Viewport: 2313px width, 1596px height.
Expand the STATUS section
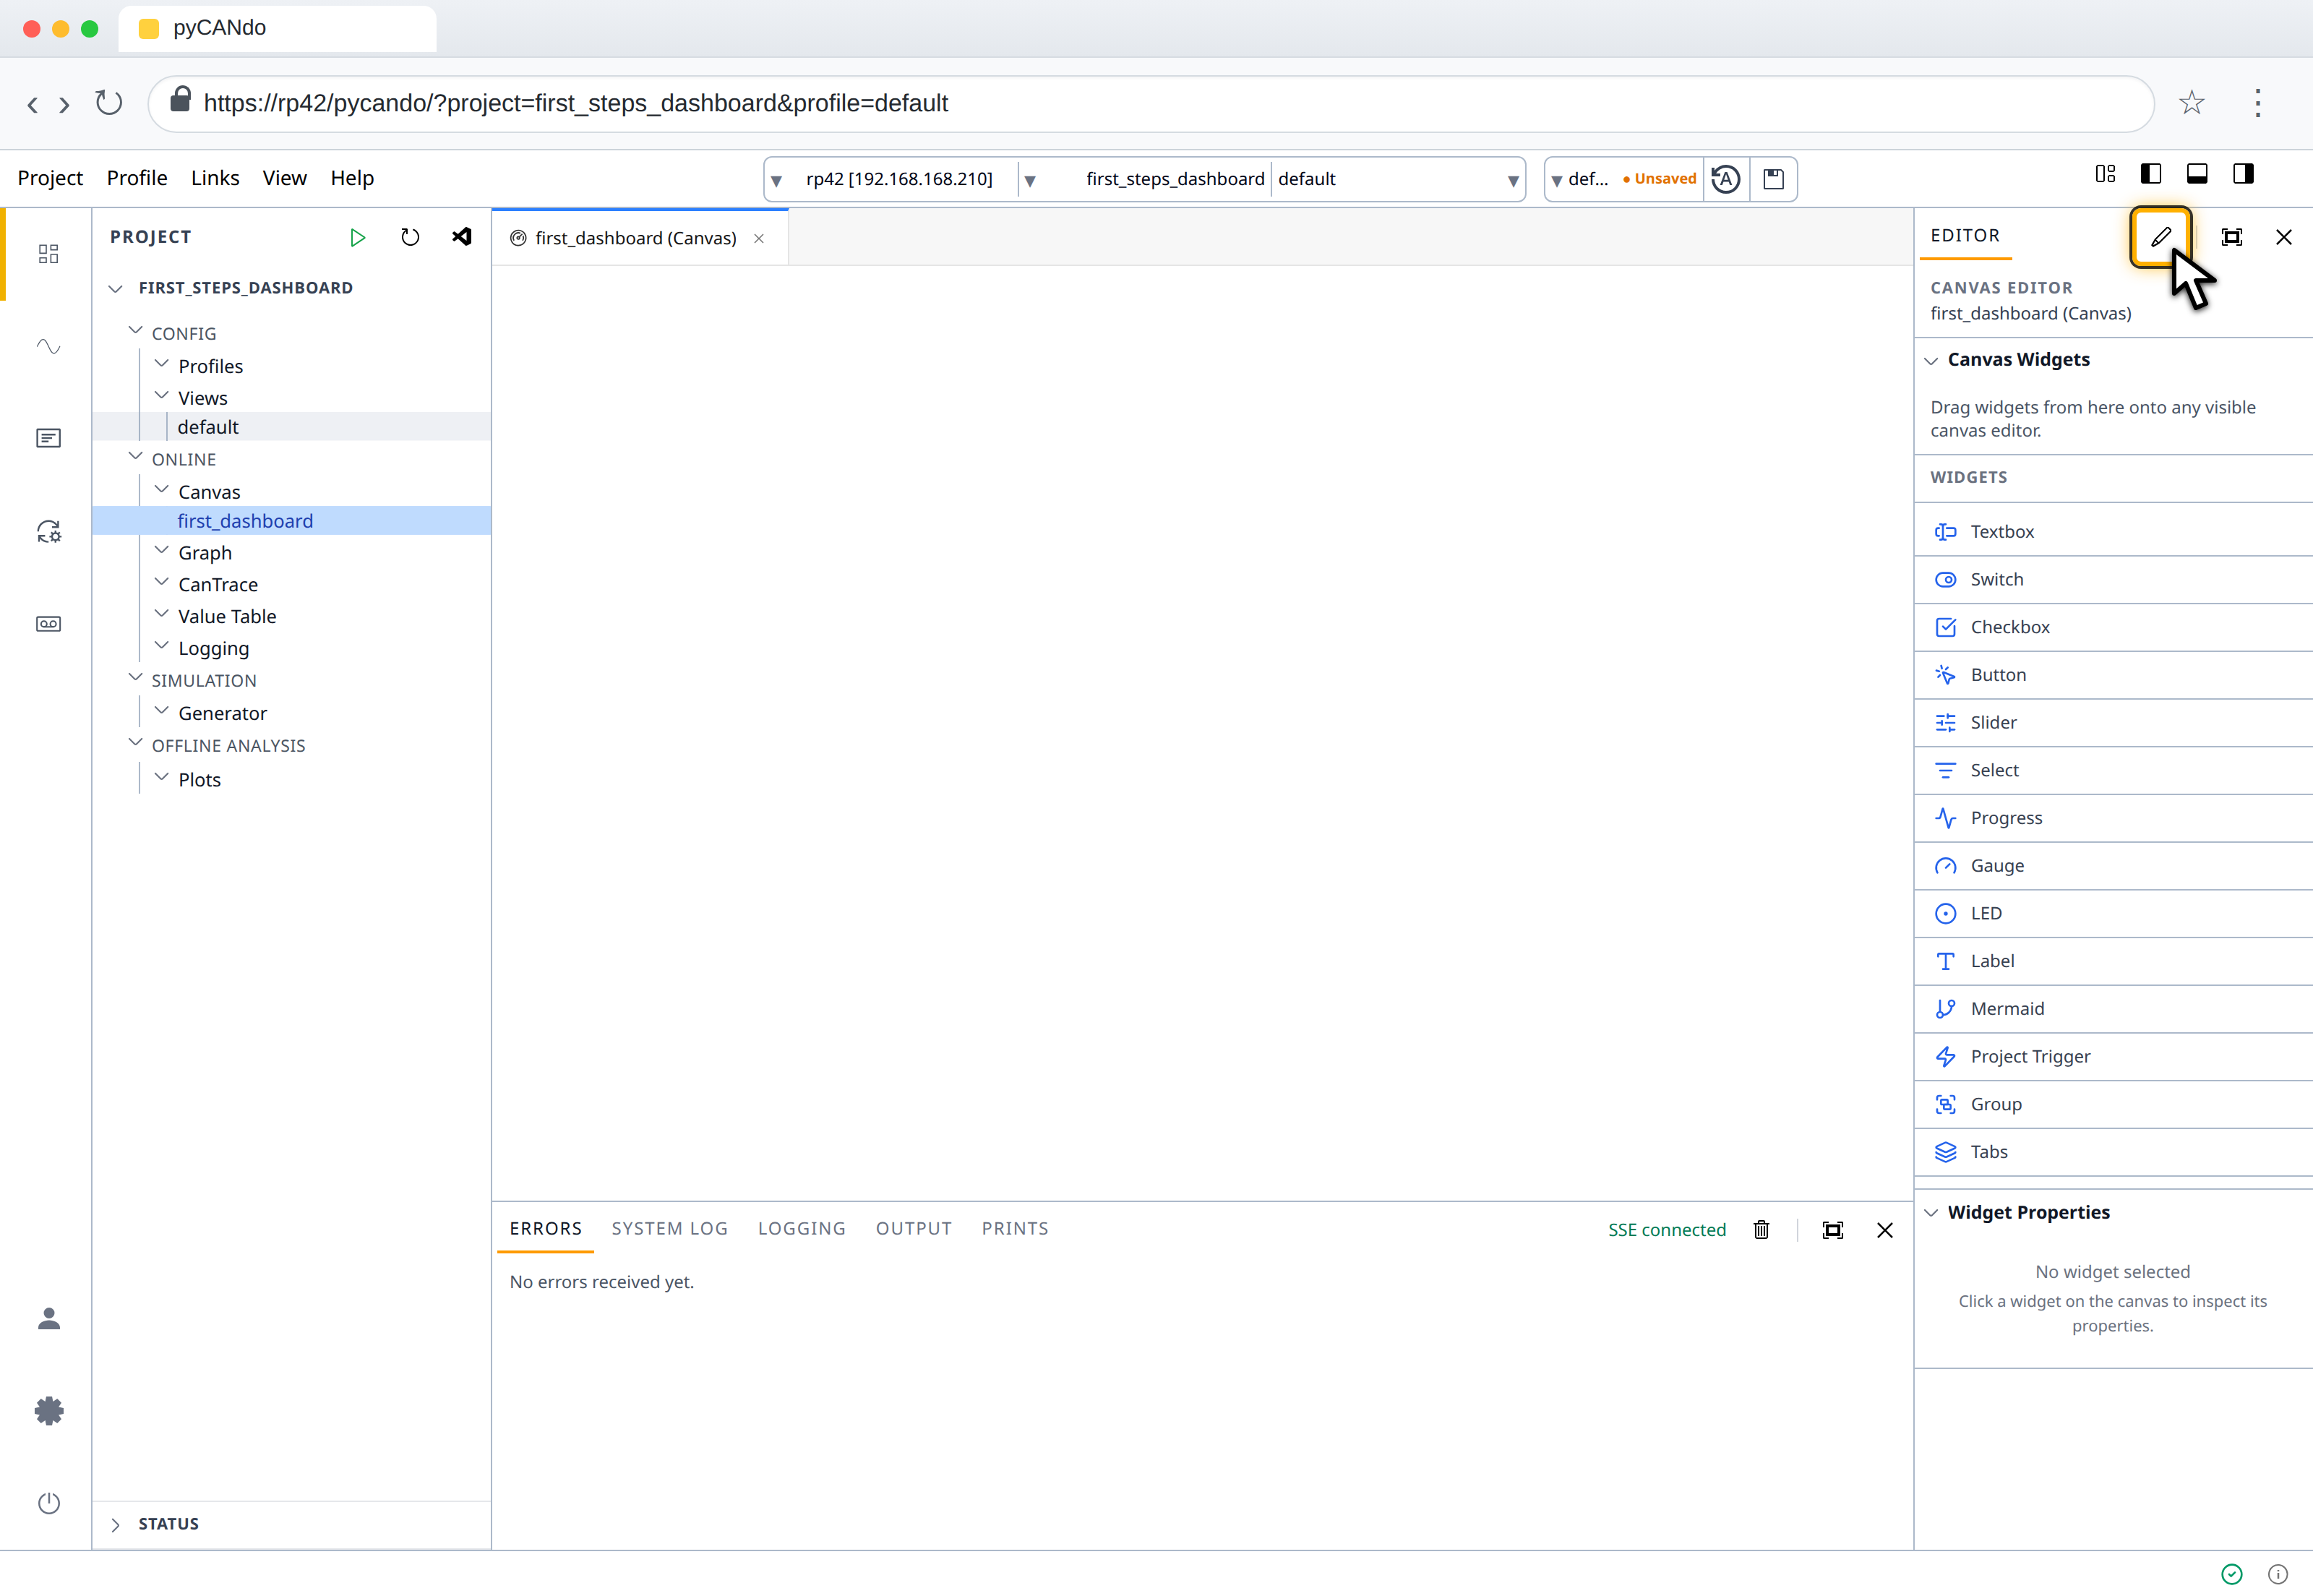click(x=116, y=1524)
